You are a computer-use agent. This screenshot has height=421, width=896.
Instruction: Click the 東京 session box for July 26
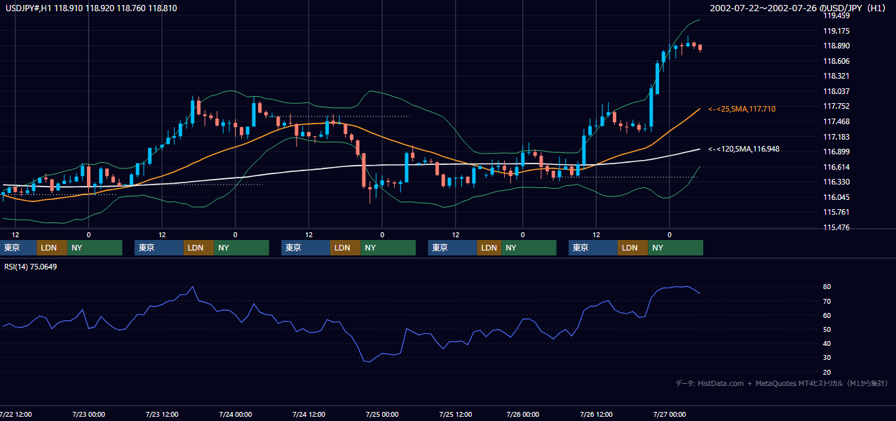[594, 248]
